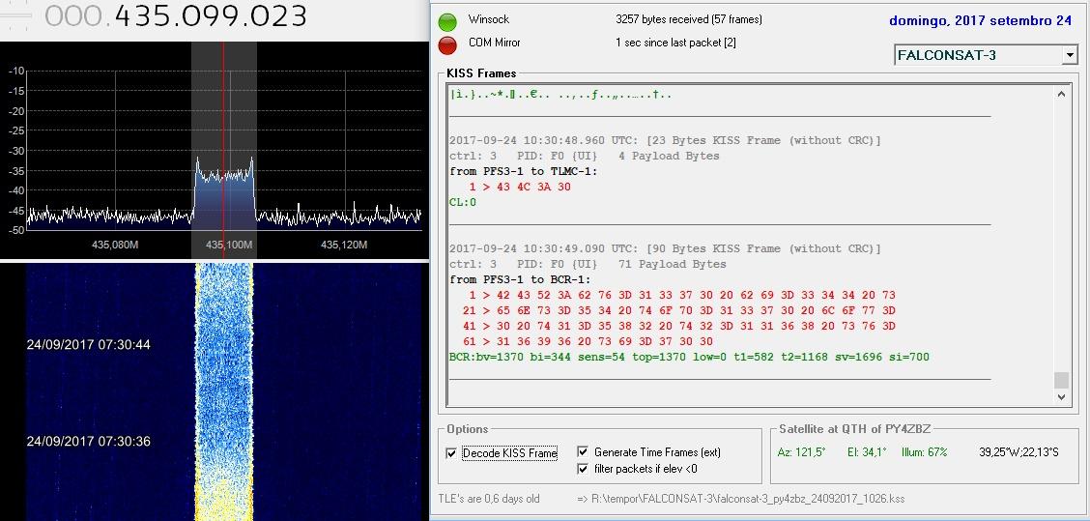This screenshot has height=521, width=1090.
Task: Click the KISS Frames scrollbar thumb
Action: (1062, 381)
